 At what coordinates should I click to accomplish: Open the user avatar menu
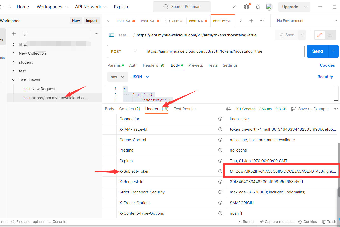click(x=269, y=7)
